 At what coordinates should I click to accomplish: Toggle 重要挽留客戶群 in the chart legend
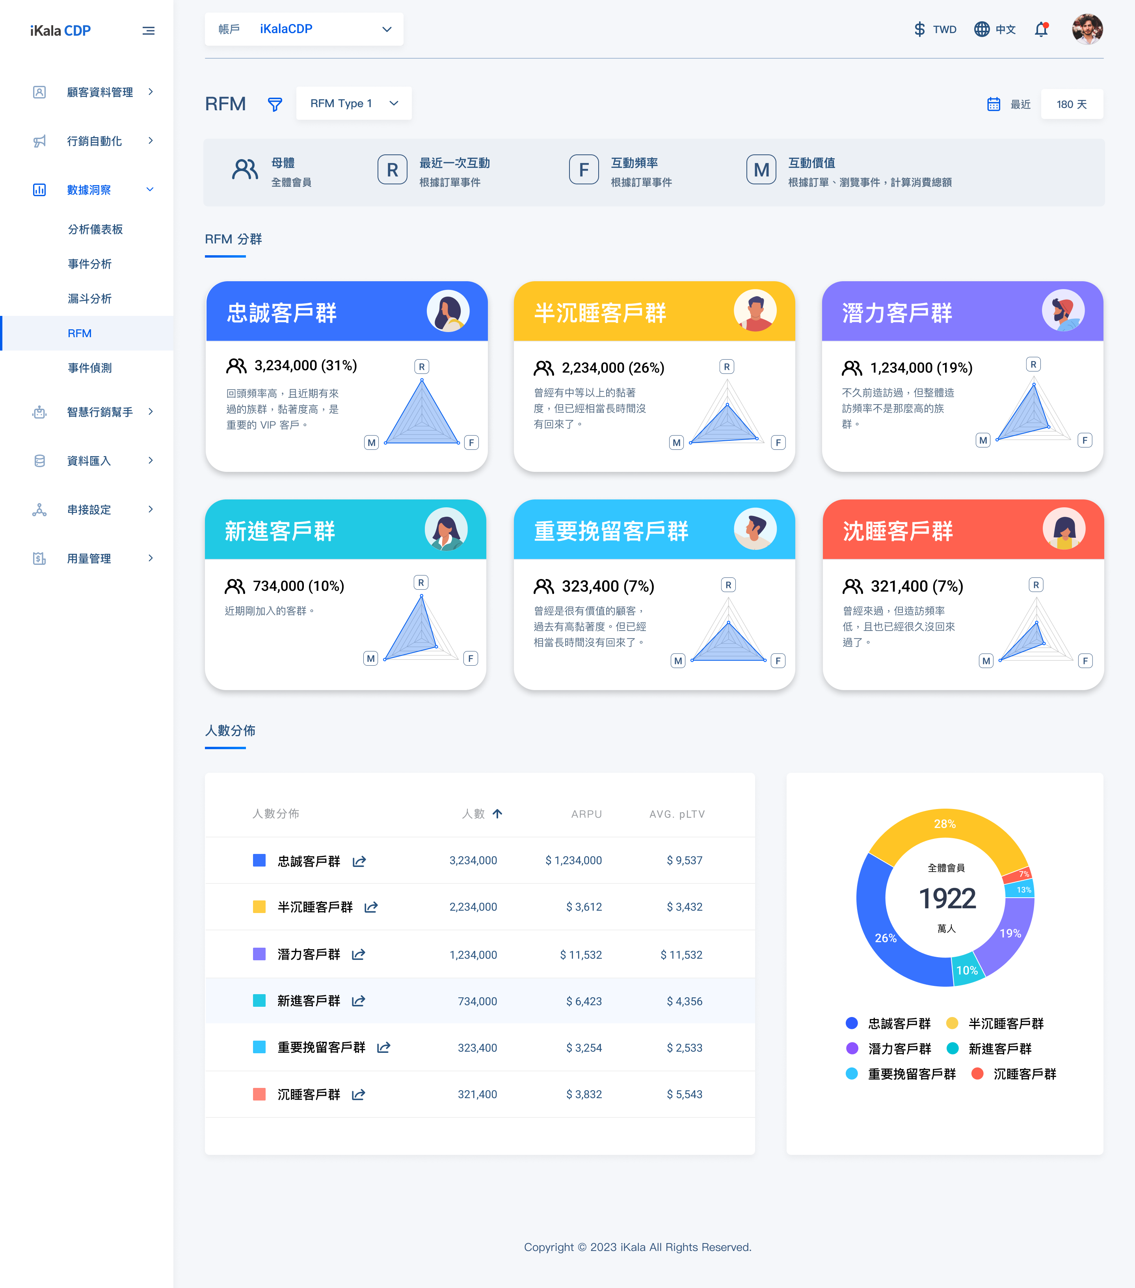[x=901, y=1075]
